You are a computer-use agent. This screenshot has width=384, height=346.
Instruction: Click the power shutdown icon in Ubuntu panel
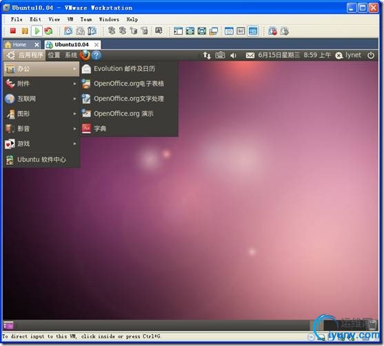pyautogui.click(x=371, y=55)
